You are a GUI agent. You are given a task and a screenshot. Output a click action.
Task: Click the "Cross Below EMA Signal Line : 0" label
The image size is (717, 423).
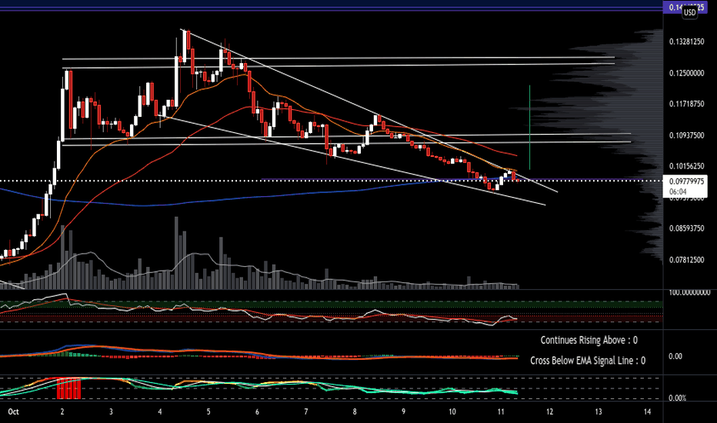point(588,361)
